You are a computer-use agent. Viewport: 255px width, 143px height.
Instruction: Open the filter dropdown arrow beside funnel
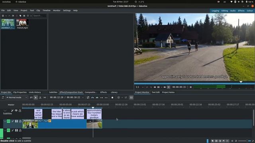31,16
